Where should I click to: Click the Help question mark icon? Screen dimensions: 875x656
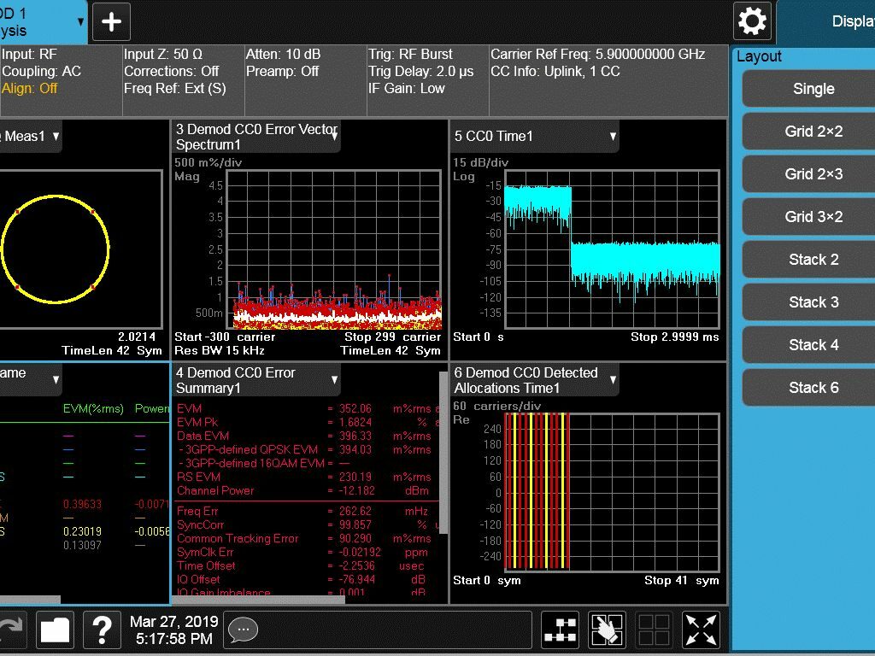pyautogui.click(x=102, y=630)
